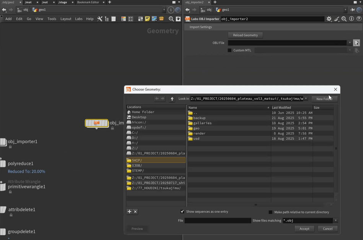This screenshot has width=363, height=240.
Task: Open the OBJ File chooser icon
Action: [356, 43]
